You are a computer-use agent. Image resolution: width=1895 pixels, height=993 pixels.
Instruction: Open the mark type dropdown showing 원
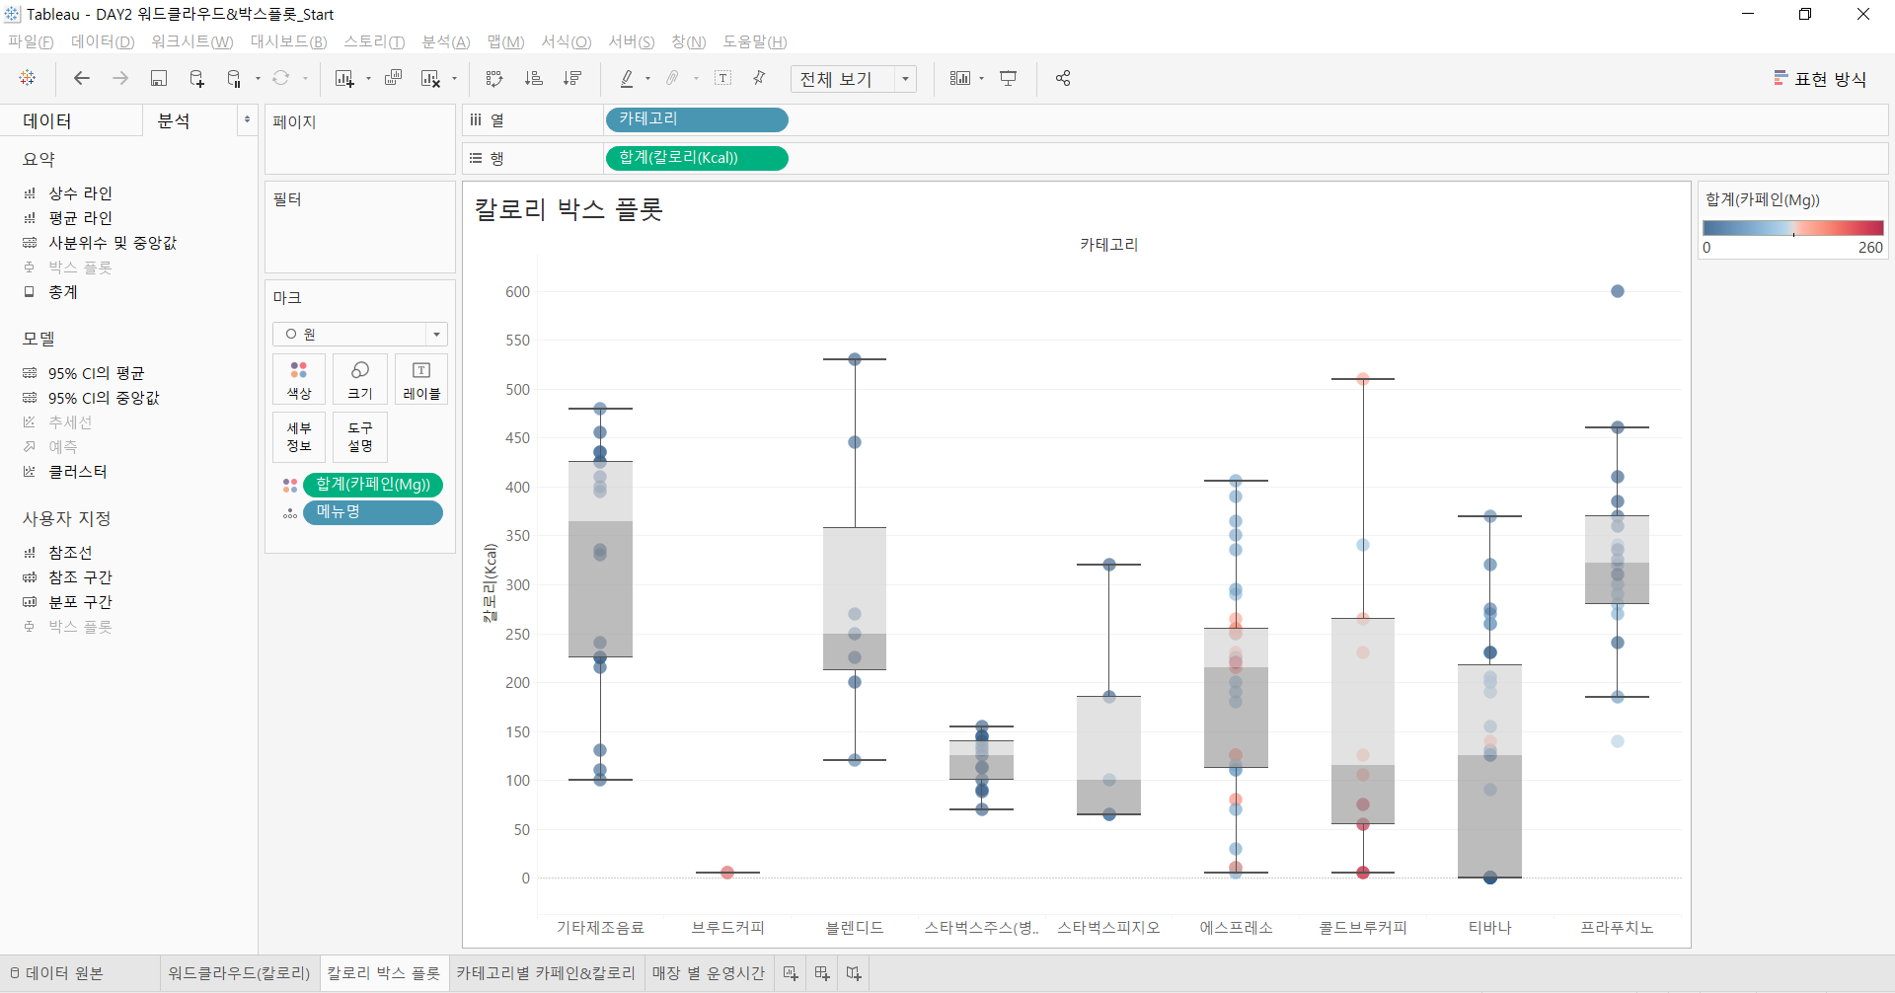coord(360,334)
